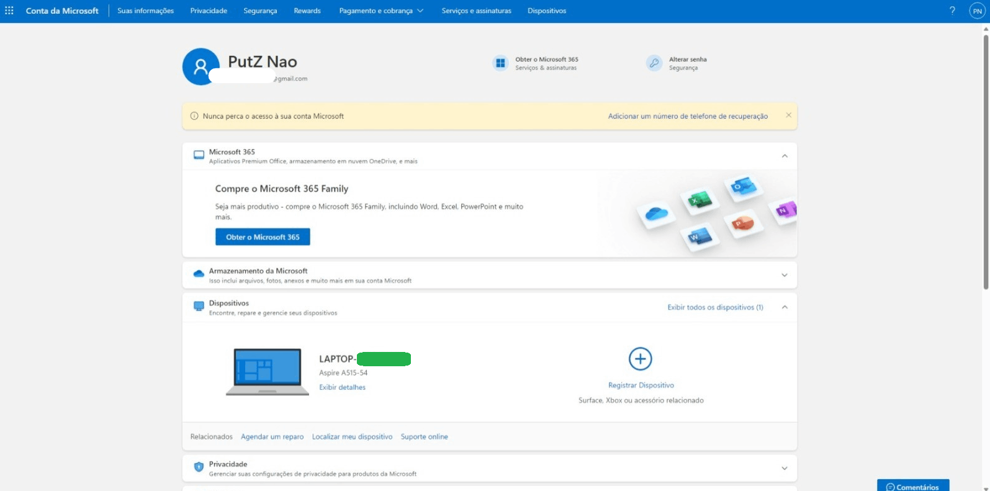The width and height of the screenshot is (990, 491).
Task: Click the info icon in the yellow banner
Action: click(x=194, y=116)
